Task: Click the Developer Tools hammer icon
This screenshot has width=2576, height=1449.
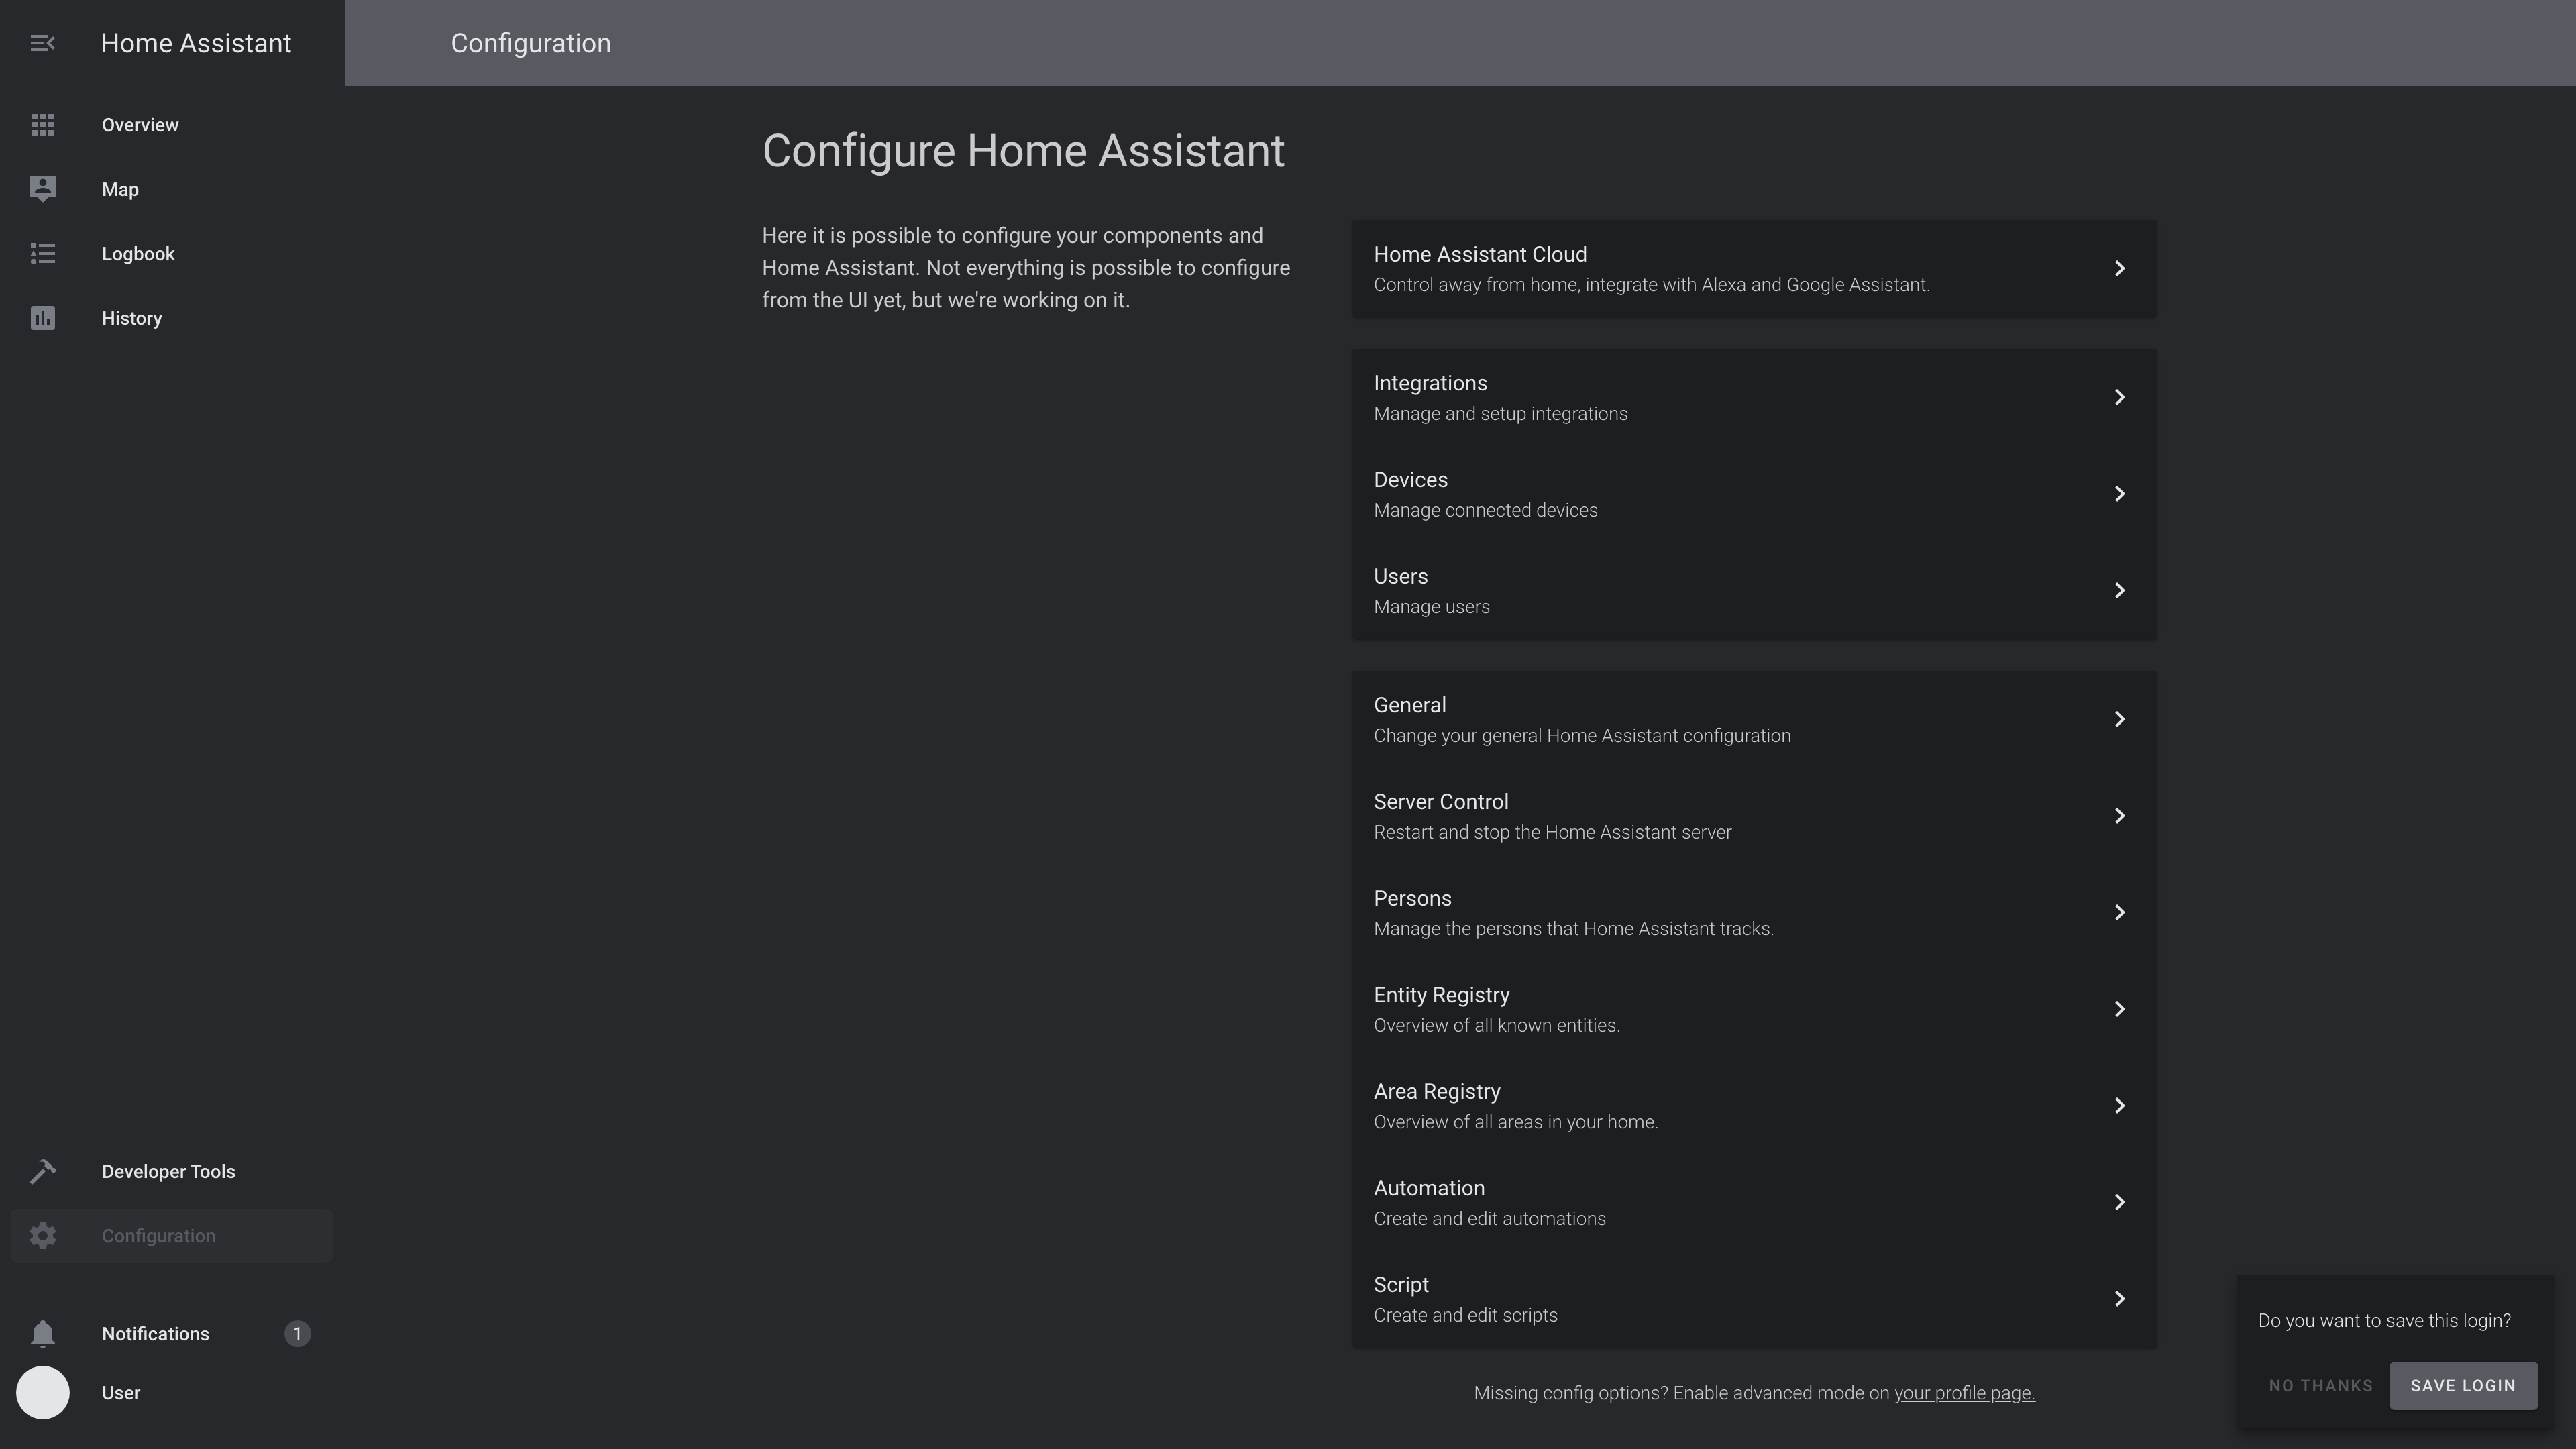Action: tap(42, 1171)
